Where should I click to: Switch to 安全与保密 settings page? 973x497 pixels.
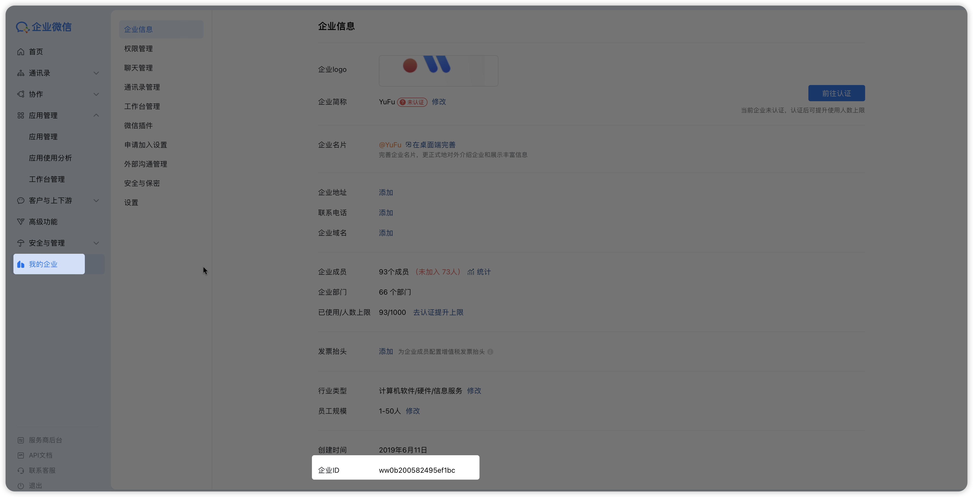coord(142,183)
